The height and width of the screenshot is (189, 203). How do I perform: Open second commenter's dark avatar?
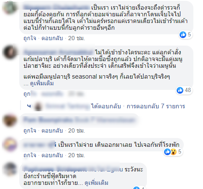coord(10,52)
